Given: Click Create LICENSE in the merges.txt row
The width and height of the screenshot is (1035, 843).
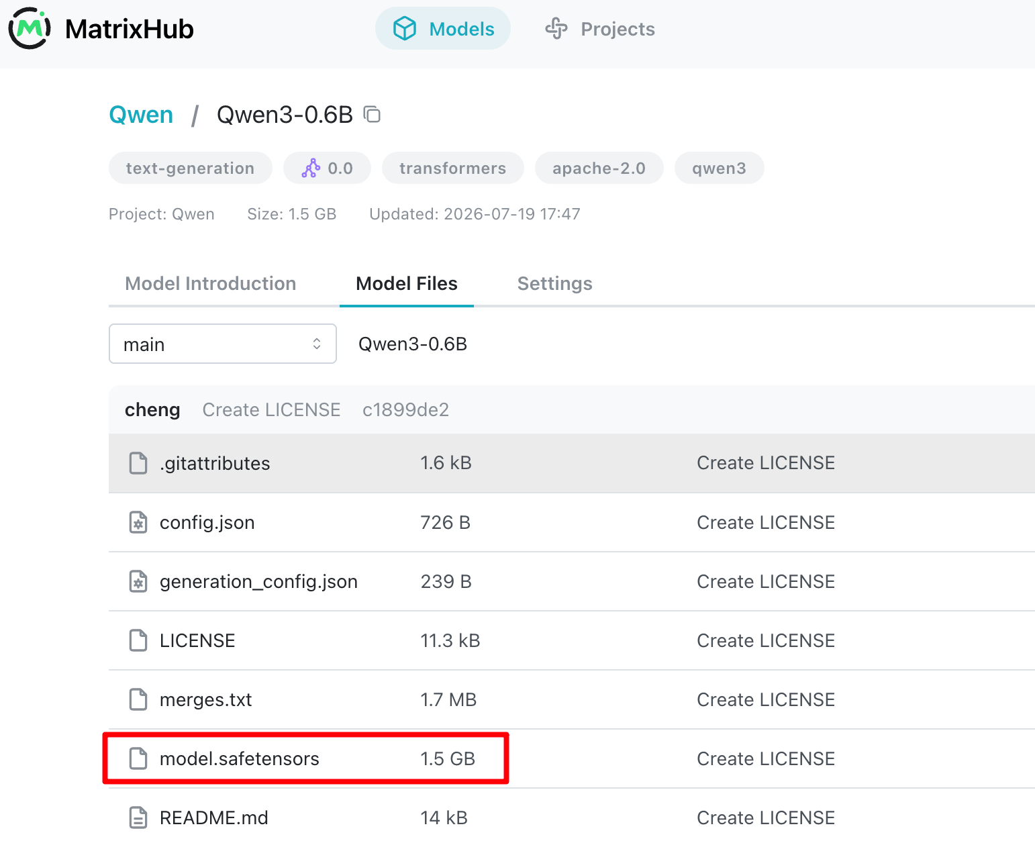Looking at the screenshot, I should pos(766,699).
